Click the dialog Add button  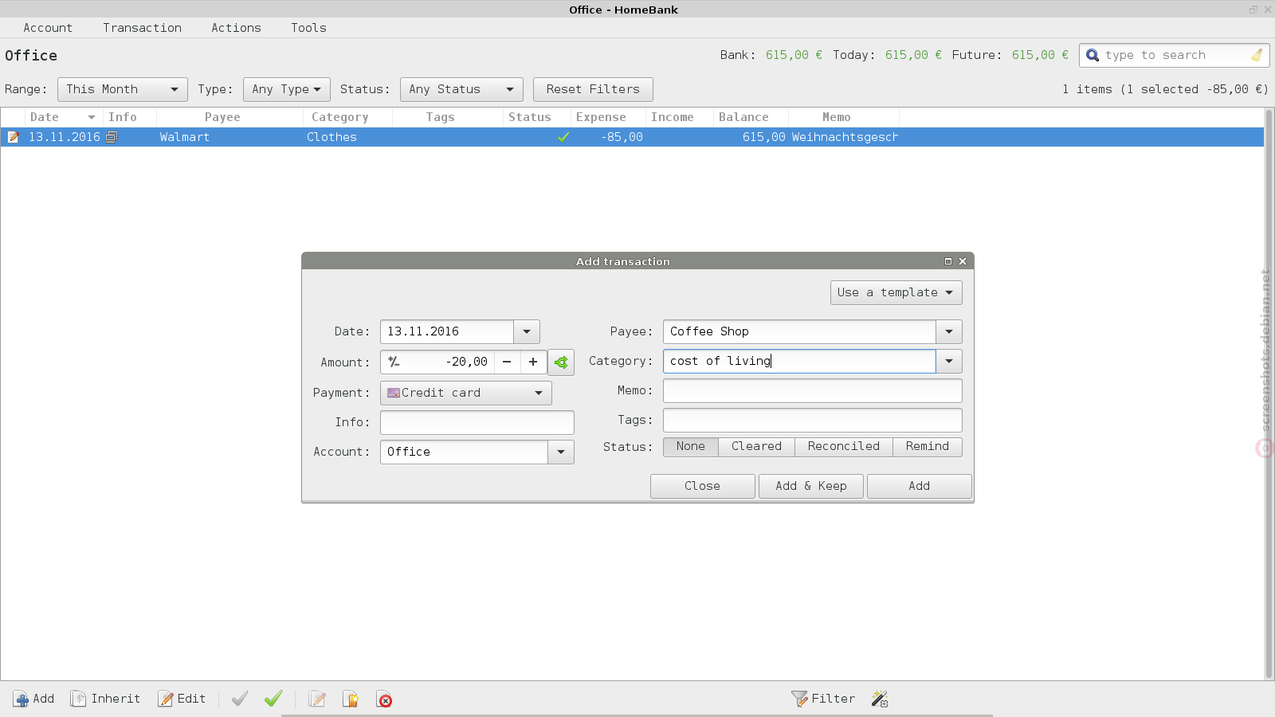[x=919, y=486]
